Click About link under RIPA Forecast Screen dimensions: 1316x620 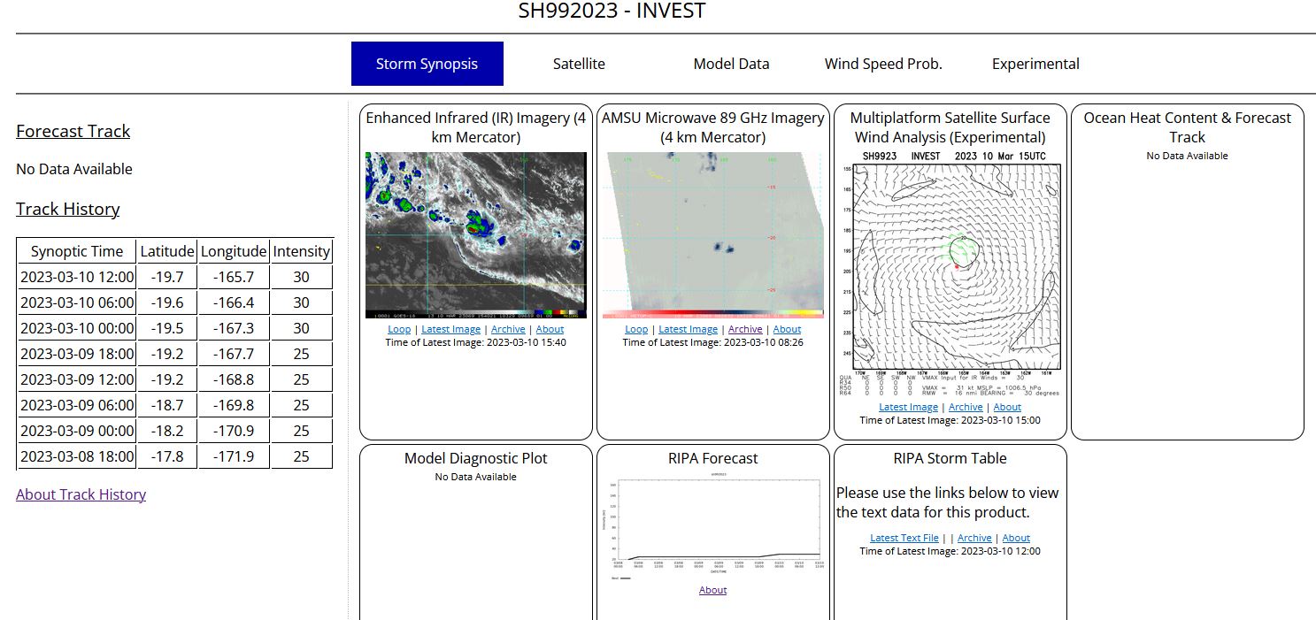(x=712, y=590)
